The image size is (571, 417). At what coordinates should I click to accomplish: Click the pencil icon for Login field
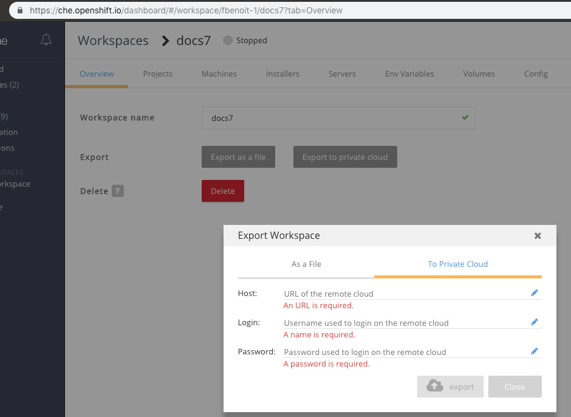tap(535, 322)
